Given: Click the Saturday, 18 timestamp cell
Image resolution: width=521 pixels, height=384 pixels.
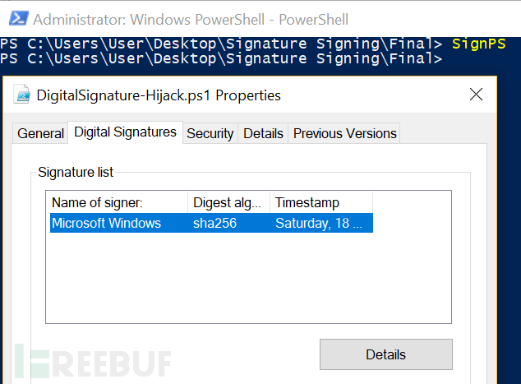Looking at the screenshot, I should pyautogui.click(x=318, y=223).
